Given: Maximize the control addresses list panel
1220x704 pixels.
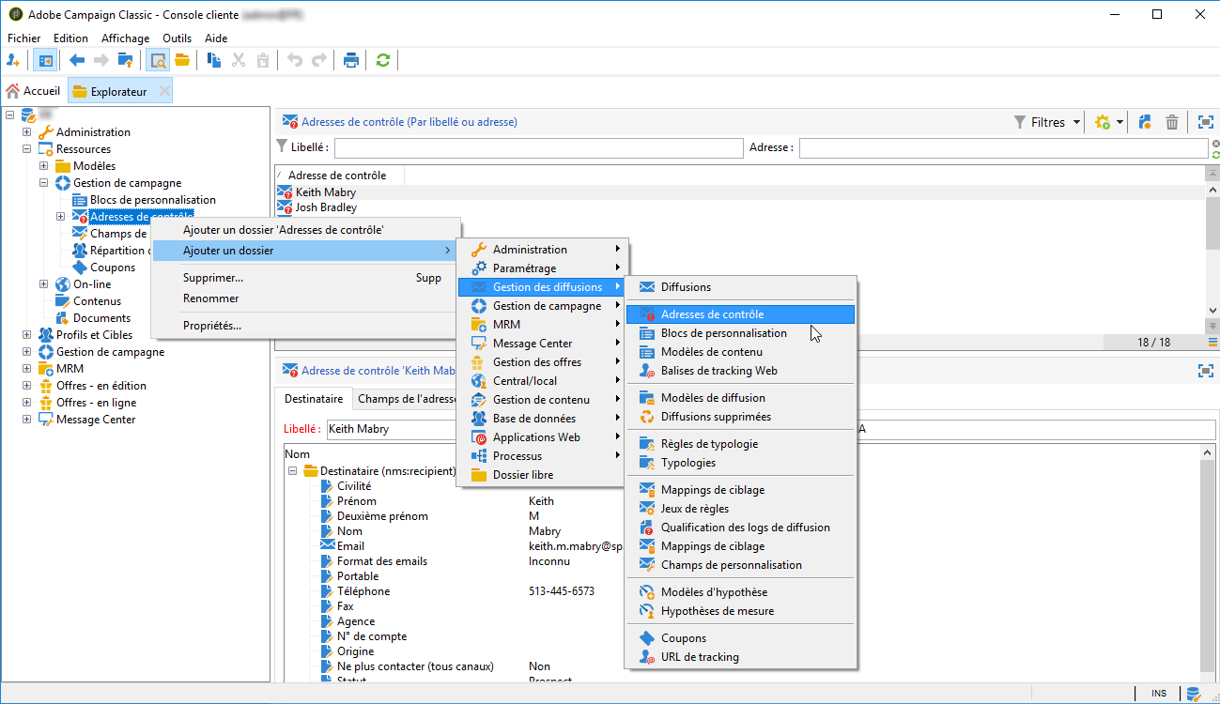Looking at the screenshot, I should 1206,122.
